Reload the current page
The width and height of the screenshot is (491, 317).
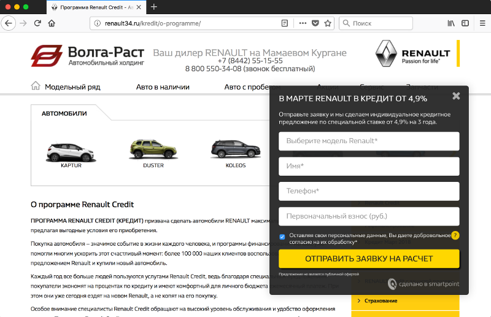click(37, 23)
